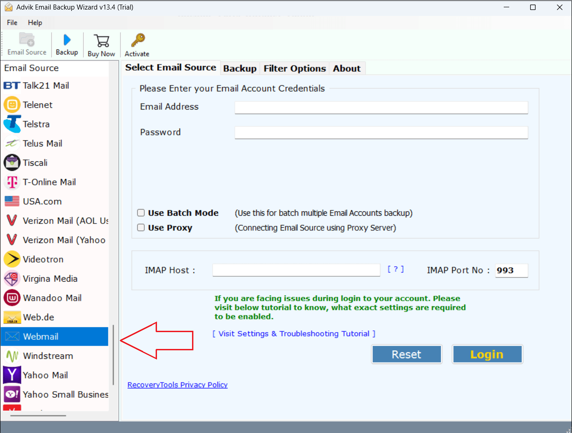572x433 pixels.
Task: Click the Tiscali envelope icon
Action: [12, 163]
